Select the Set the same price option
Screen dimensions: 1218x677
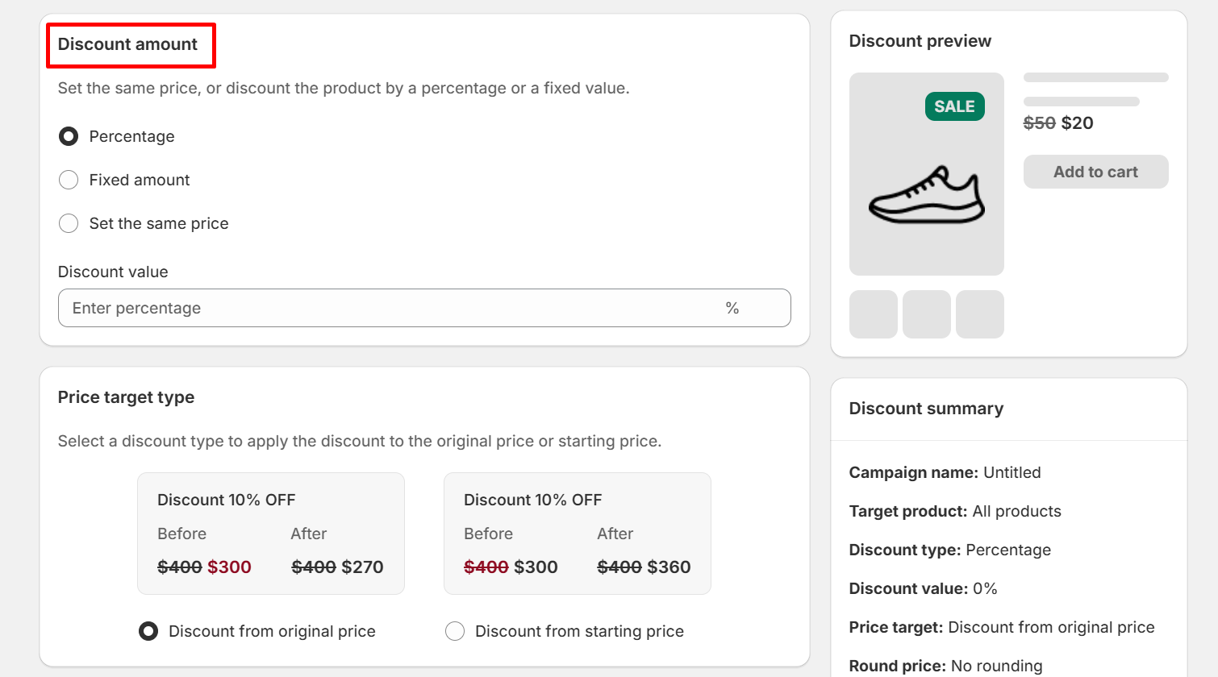click(x=69, y=223)
